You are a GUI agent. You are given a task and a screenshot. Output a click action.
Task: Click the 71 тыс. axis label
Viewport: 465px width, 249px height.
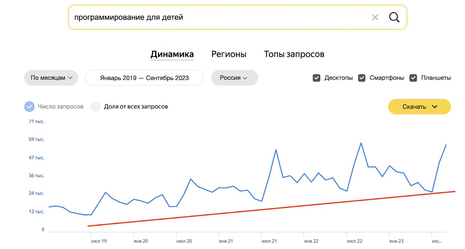coord(36,121)
